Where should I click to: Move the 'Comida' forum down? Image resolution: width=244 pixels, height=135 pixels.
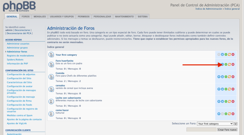[x=222, y=77]
